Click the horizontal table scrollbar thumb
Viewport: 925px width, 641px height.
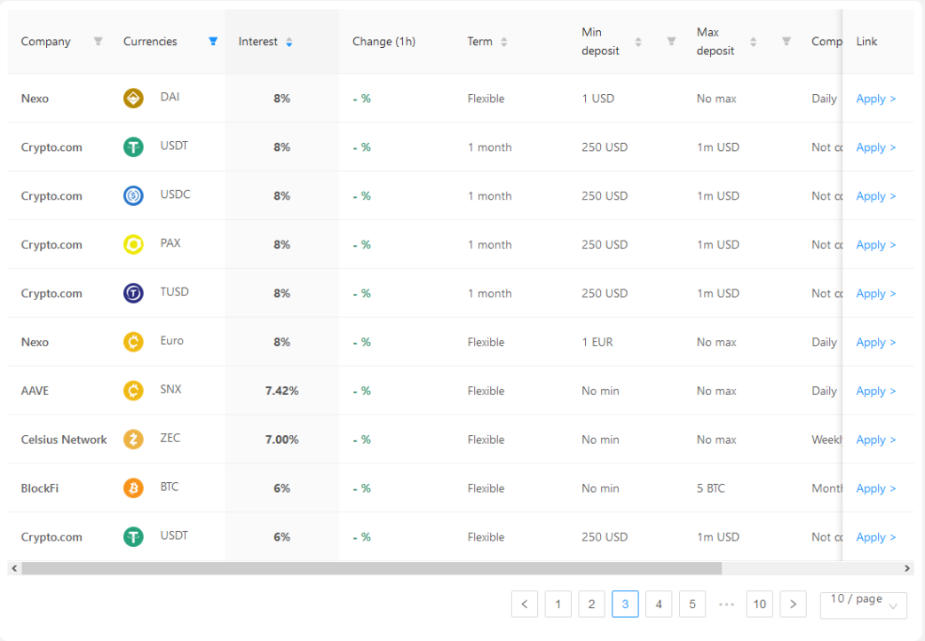[372, 568]
